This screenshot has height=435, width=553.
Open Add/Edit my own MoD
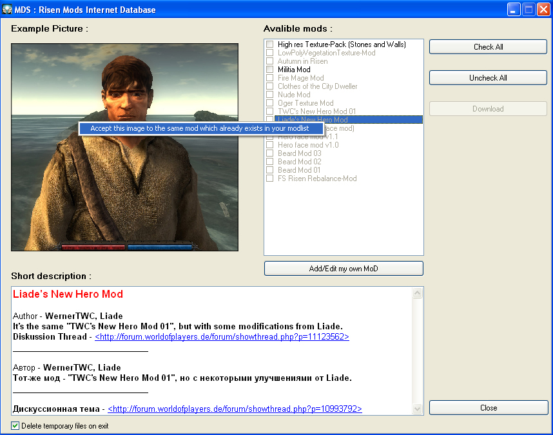(x=344, y=269)
